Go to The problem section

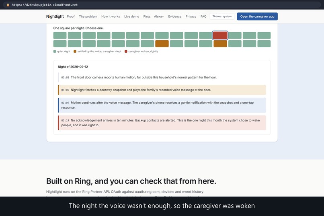(88, 16)
